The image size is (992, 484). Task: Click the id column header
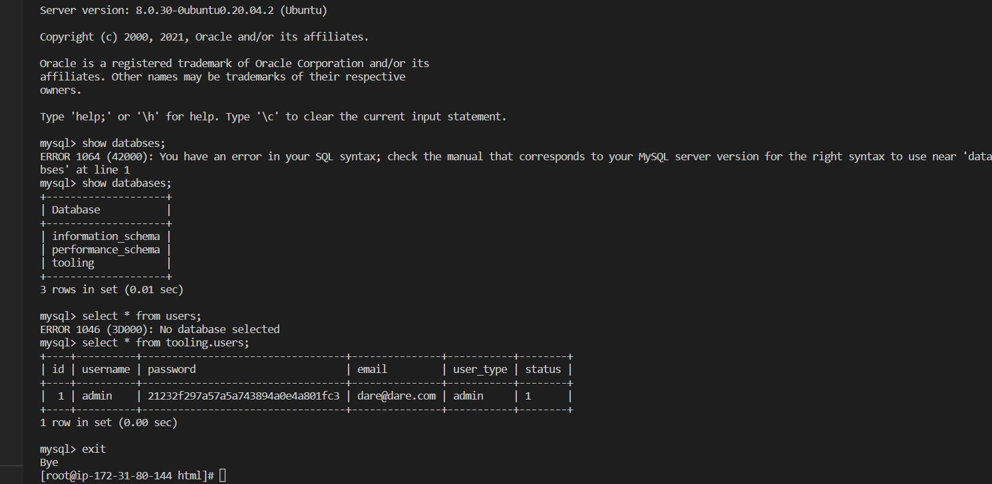click(x=57, y=369)
